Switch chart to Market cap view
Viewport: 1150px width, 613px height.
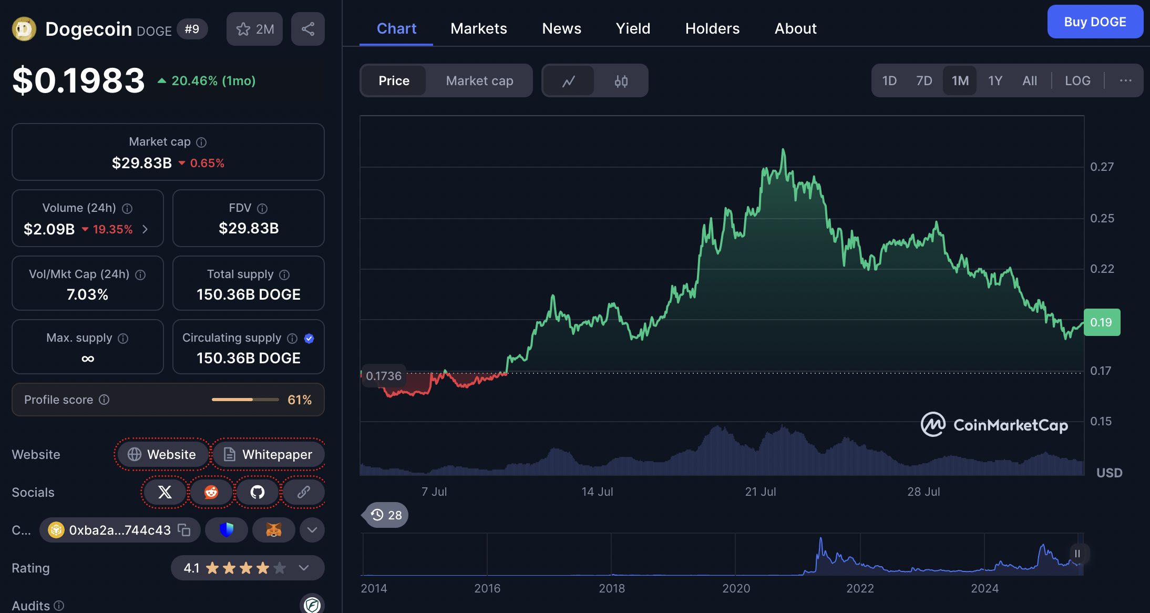click(479, 80)
